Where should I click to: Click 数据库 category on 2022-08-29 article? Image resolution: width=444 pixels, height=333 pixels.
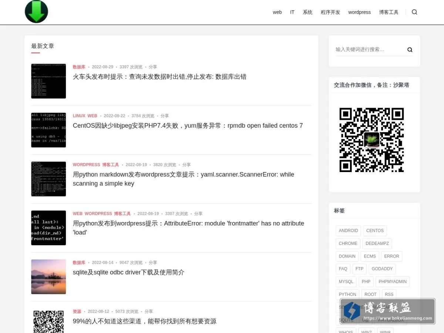[79, 67]
